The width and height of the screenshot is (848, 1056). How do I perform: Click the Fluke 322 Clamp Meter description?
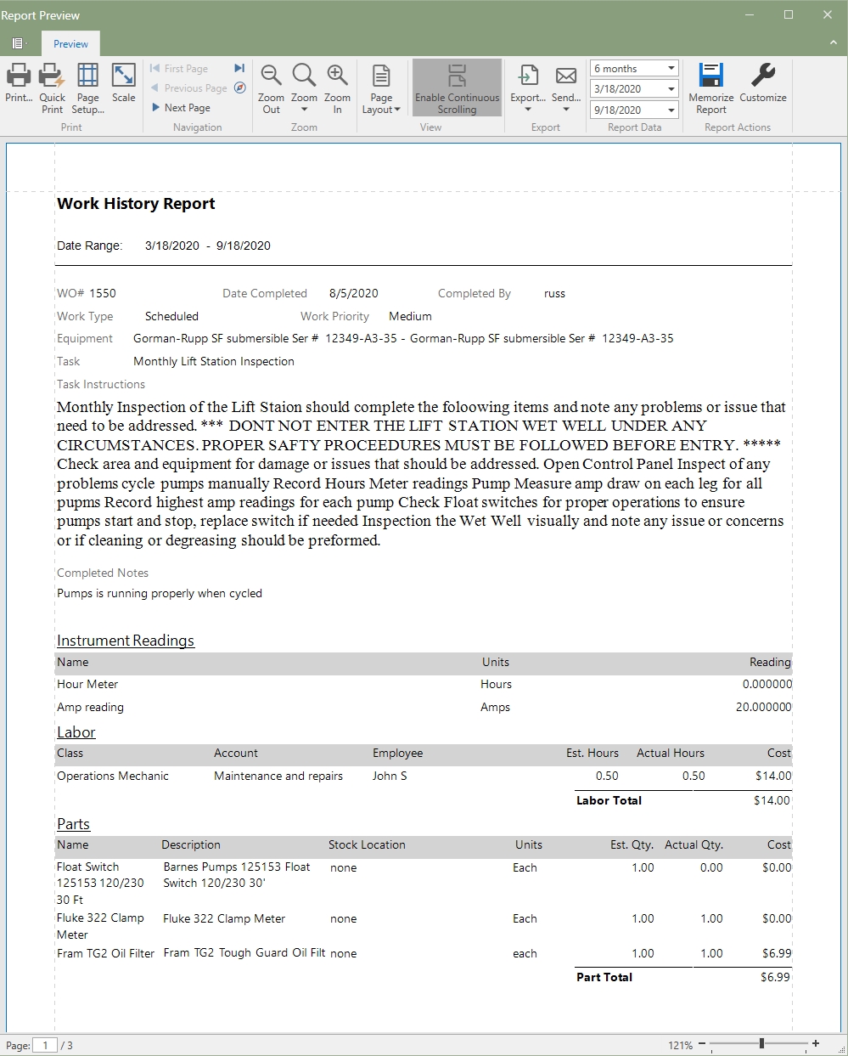click(x=224, y=918)
